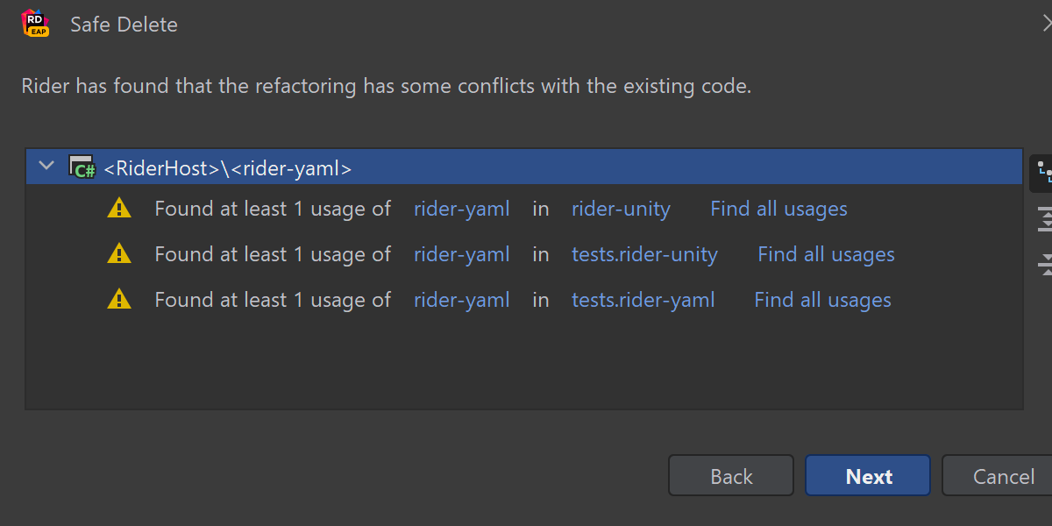Collapse all conflict nodes
Image resolution: width=1052 pixels, height=526 pixels.
pos(1044,263)
